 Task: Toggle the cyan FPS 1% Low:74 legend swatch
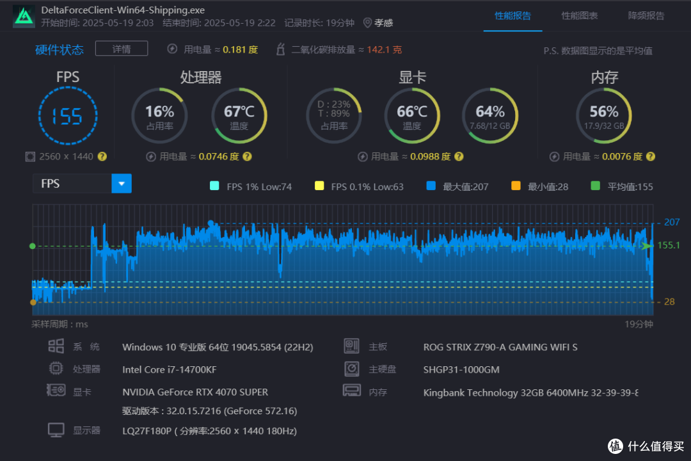(214, 186)
